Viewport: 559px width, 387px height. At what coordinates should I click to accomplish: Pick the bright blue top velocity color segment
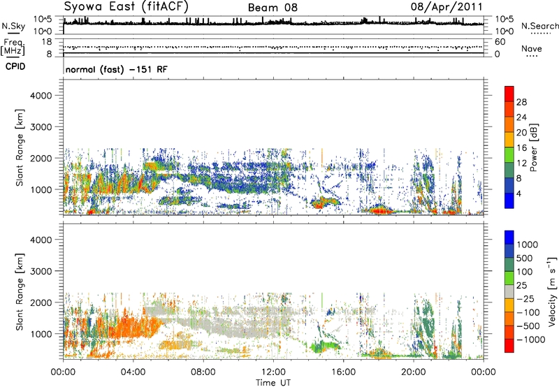509,238
